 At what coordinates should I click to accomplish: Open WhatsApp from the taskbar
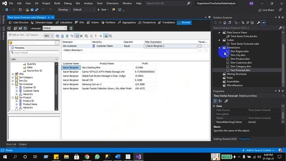97,157
